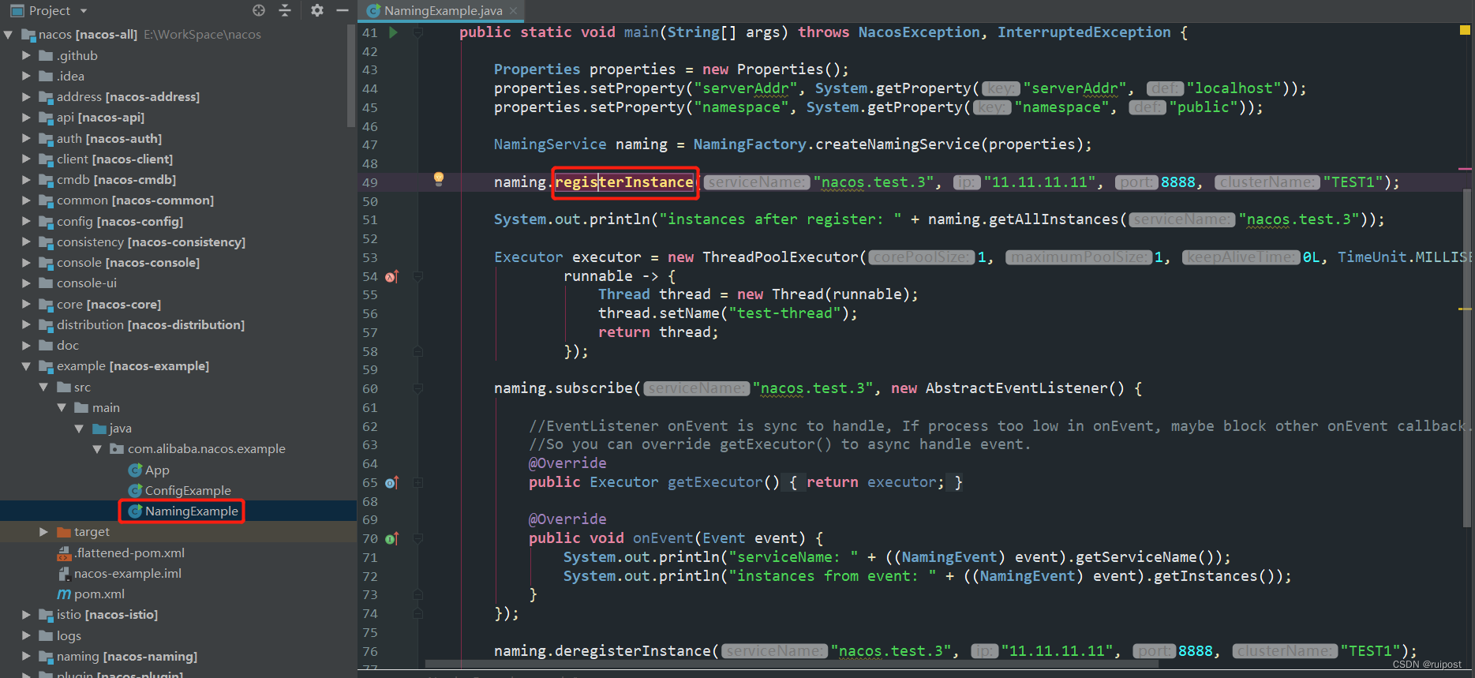Toggle fold marker on line 70 onEvent

pos(418,538)
